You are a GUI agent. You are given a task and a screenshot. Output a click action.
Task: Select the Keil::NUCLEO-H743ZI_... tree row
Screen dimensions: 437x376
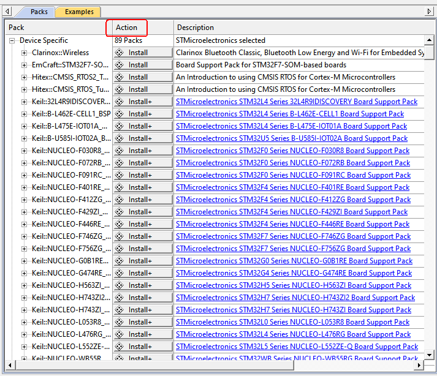click(71, 310)
